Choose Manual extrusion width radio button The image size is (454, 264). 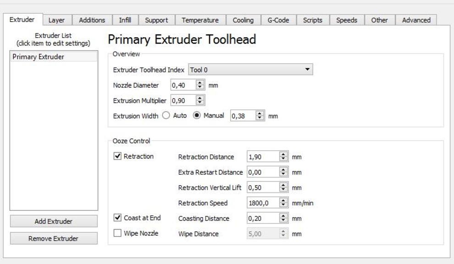(x=197, y=116)
